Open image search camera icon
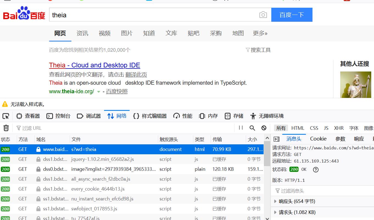 (263, 15)
